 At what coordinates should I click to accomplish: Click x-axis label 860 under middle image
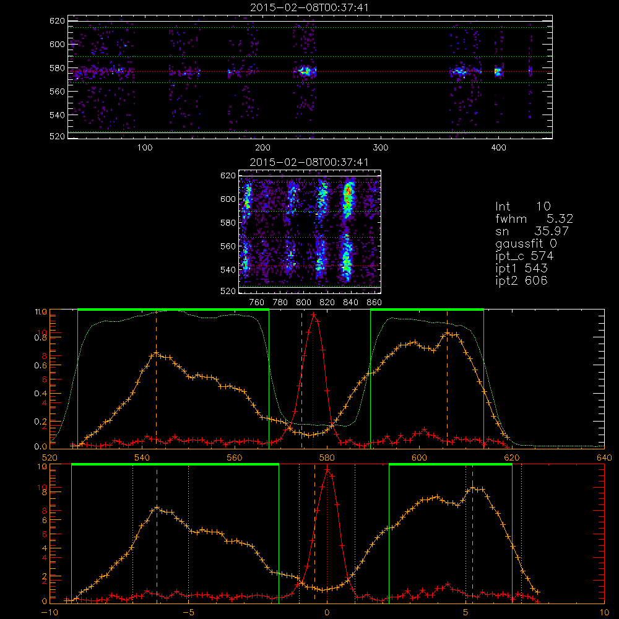pos(374,303)
